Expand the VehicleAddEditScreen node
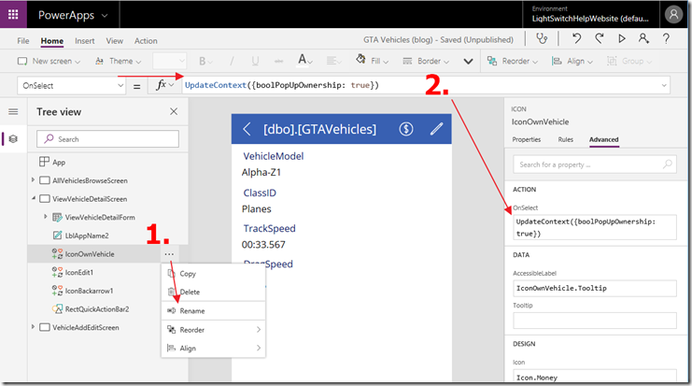This screenshot has height=386, width=692. pyautogui.click(x=33, y=327)
